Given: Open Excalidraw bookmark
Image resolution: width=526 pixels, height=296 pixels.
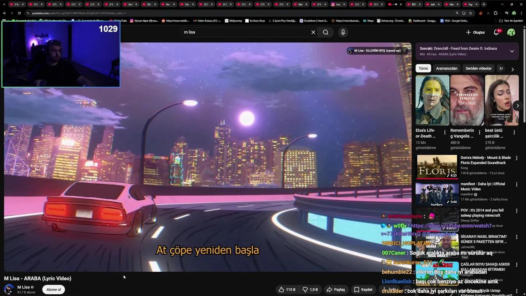Looking at the screenshot, I should coord(313,21).
